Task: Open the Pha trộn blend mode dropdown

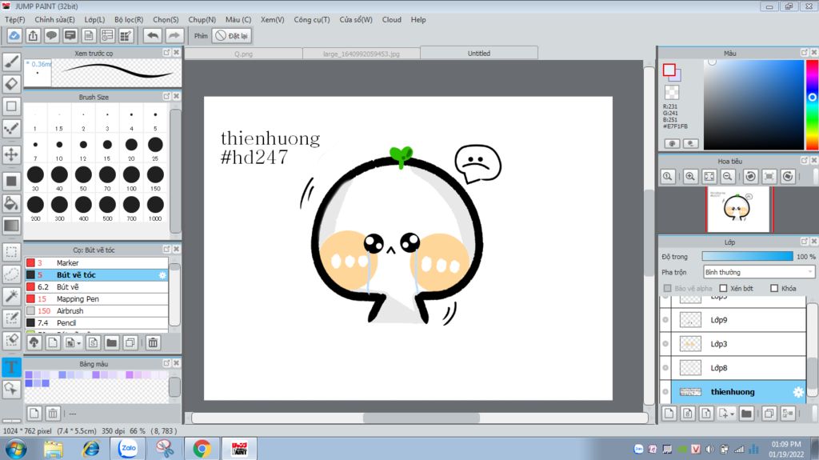Action: (758, 272)
